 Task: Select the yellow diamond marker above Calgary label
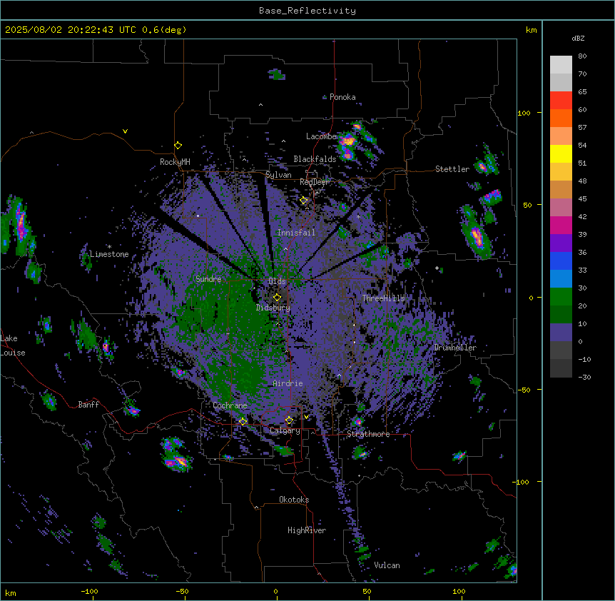coord(289,420)
